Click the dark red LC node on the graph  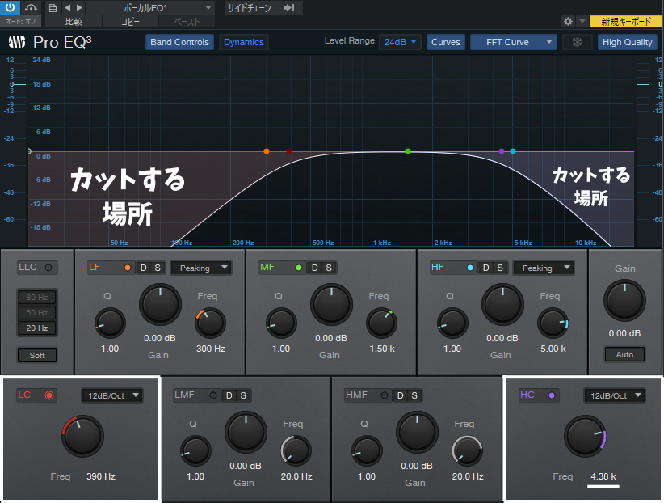point(289,151)
